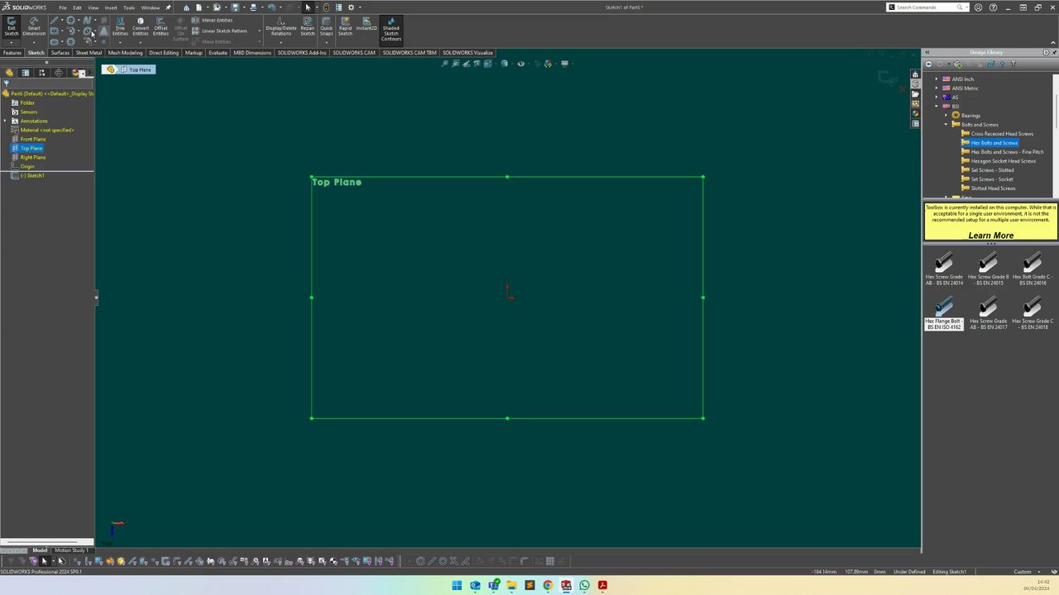Viewport: 1059px width, 595px height.
Task: Open the File menu
Action: tap(62, 7)
